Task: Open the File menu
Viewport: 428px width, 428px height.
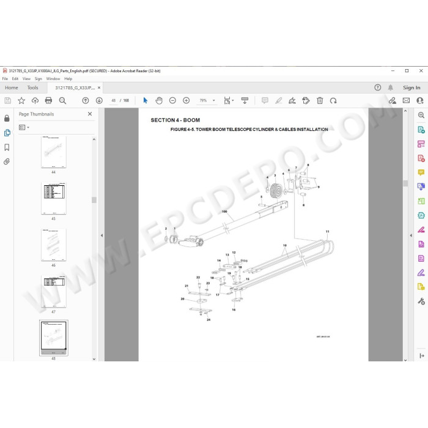Action: coord(5,79)
